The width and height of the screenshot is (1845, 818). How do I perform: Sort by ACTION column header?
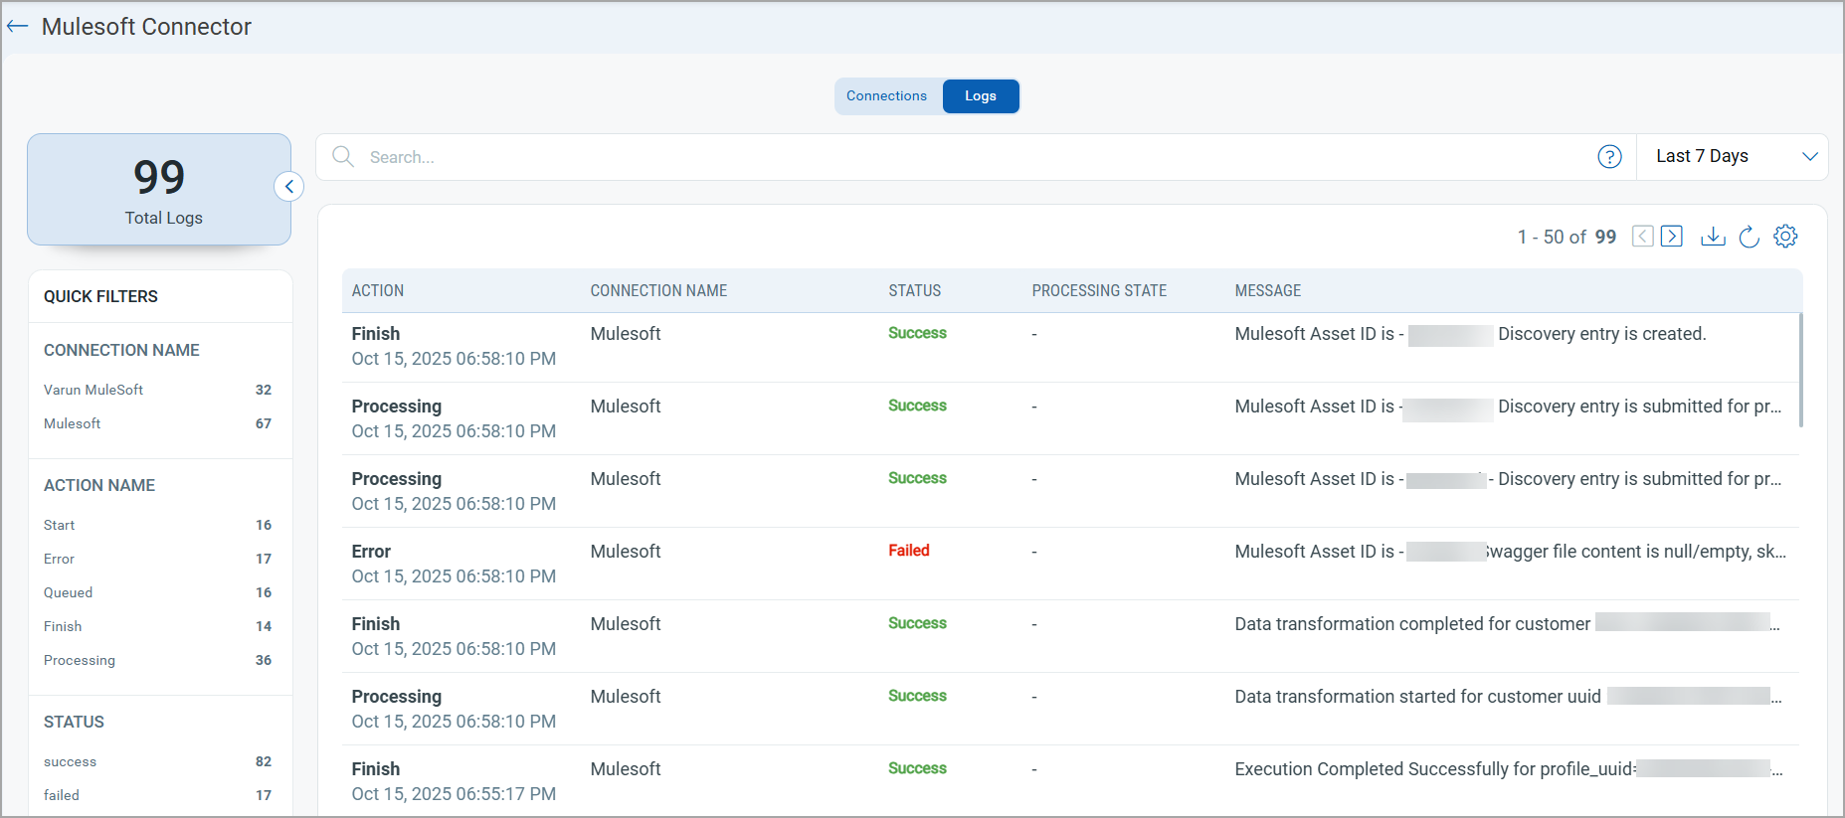point(378,291)
